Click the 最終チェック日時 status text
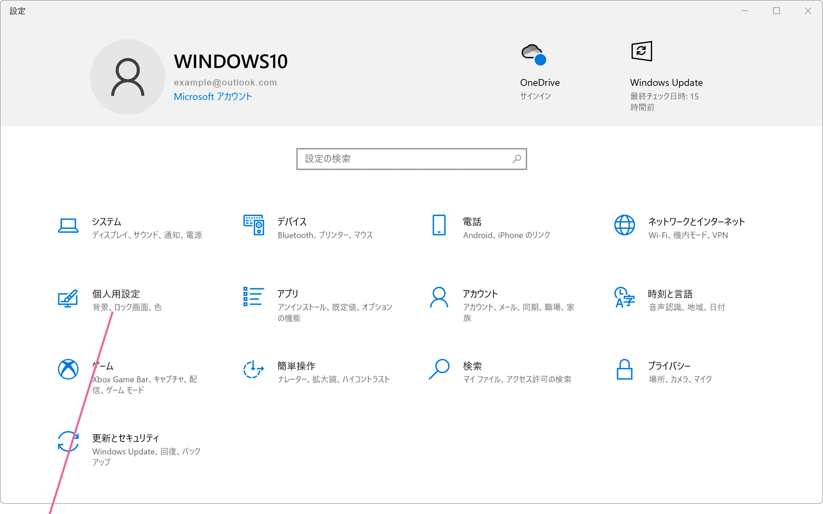This screenshot has height=514, width=823. 665,102
